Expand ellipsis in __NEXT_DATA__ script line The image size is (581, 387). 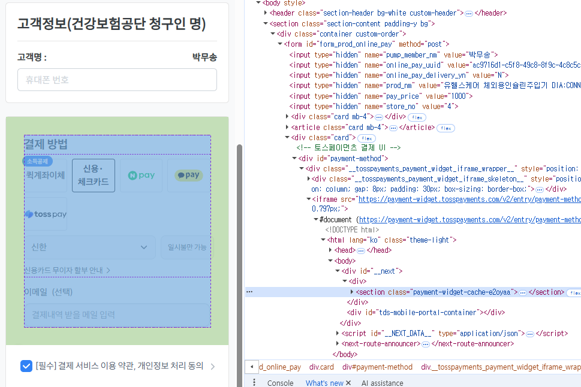click(530, 334)
